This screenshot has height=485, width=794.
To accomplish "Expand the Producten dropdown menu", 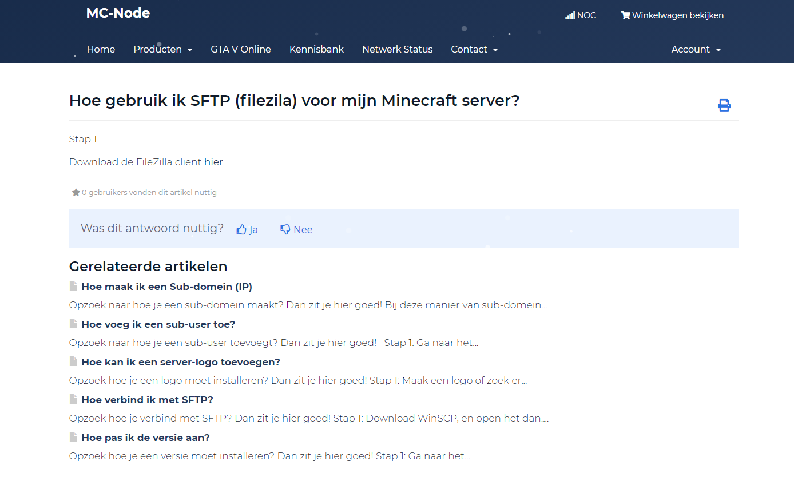I will [162, 50].
